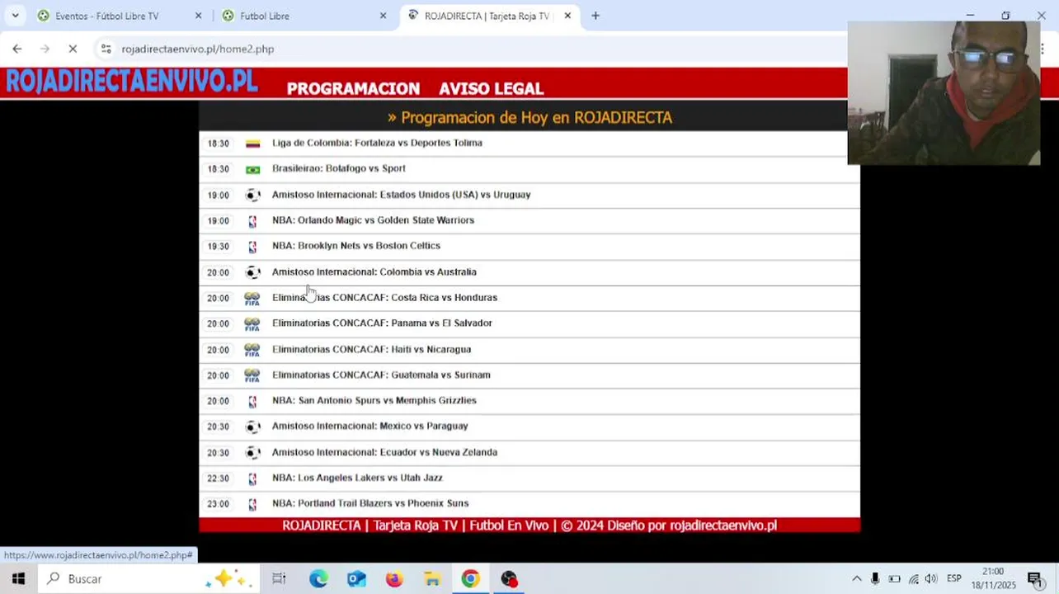
Task: Click soccer ball icon beside Ecuador vs Nueva Zelanda
Action: pyautogui.click(x=252, y=453)
